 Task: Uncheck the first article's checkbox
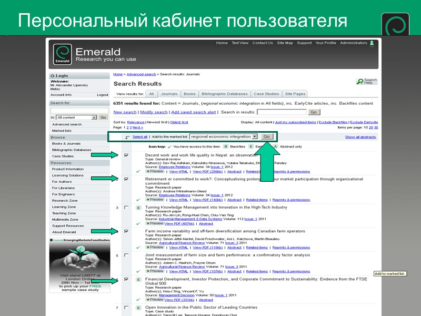pyautogui.click(x=126, y=154)
